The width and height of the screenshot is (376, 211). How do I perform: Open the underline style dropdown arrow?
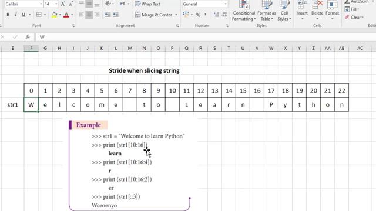point(30,15)
